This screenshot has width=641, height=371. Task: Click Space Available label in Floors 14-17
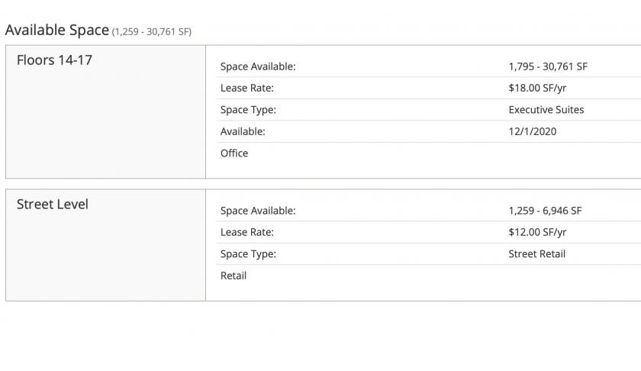[258, 66]
